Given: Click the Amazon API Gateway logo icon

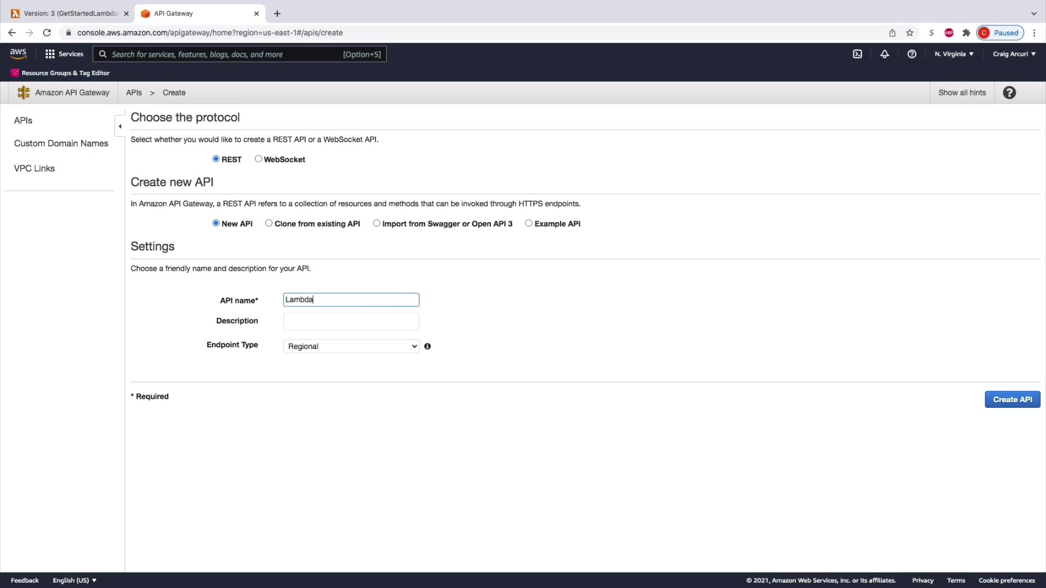Looking at the screenshot, I should coord(24,93).
